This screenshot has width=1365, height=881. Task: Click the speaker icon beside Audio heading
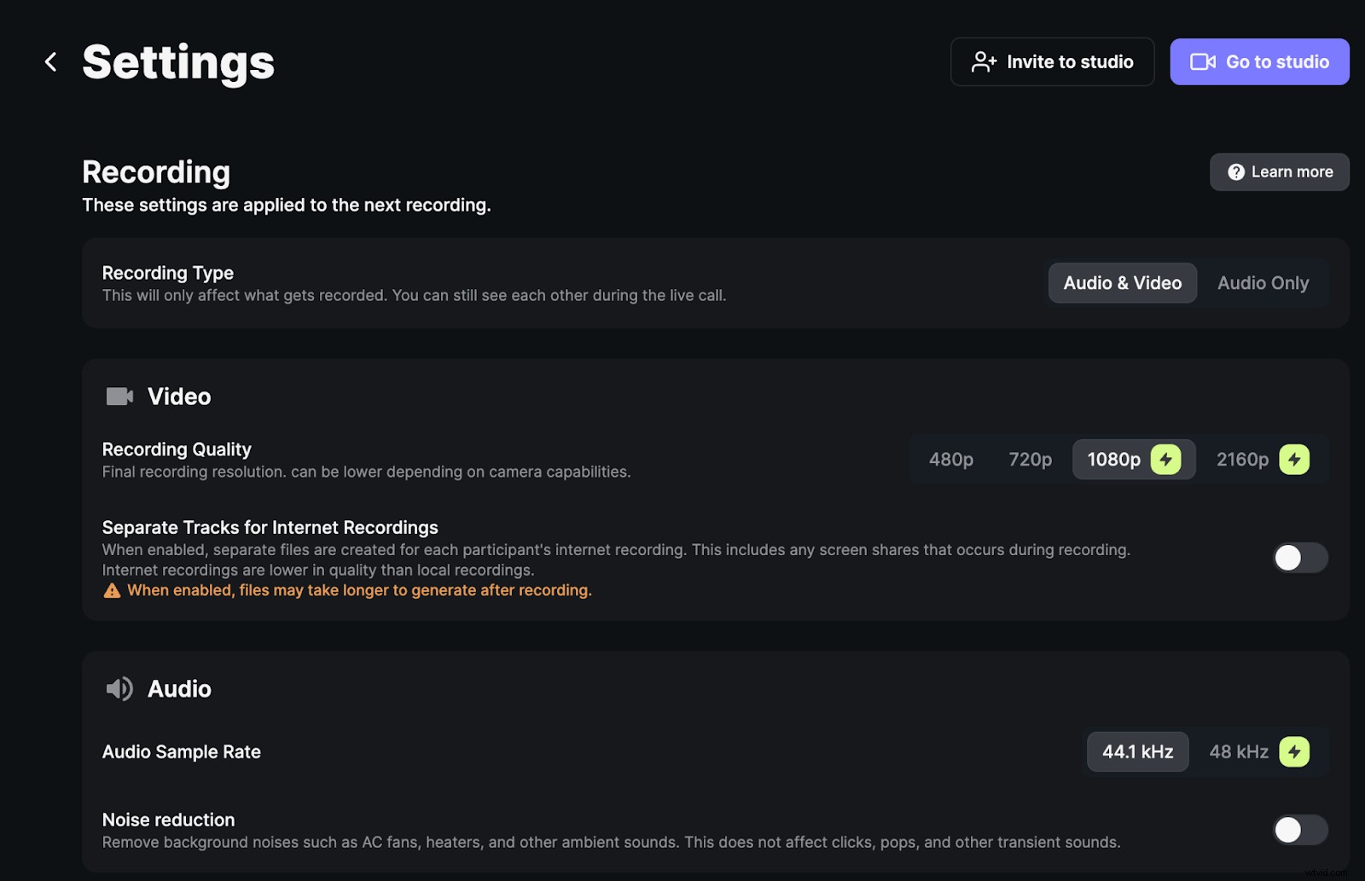coord(119,688)
